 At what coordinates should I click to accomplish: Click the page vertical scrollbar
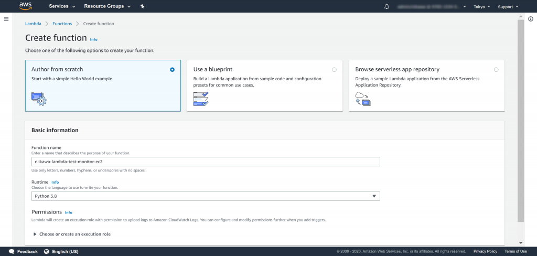click(x=521, y=120)
